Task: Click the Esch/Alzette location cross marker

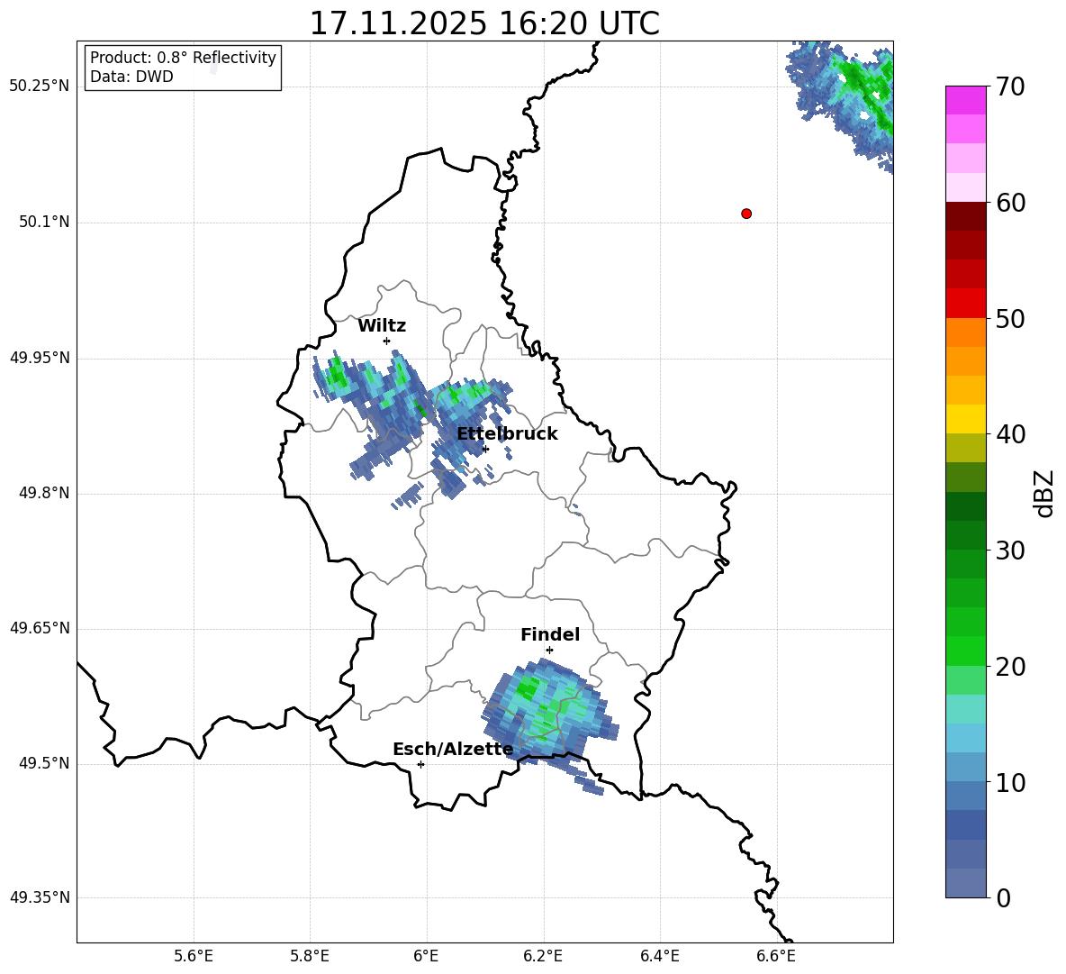Action: tap(420, 764)
